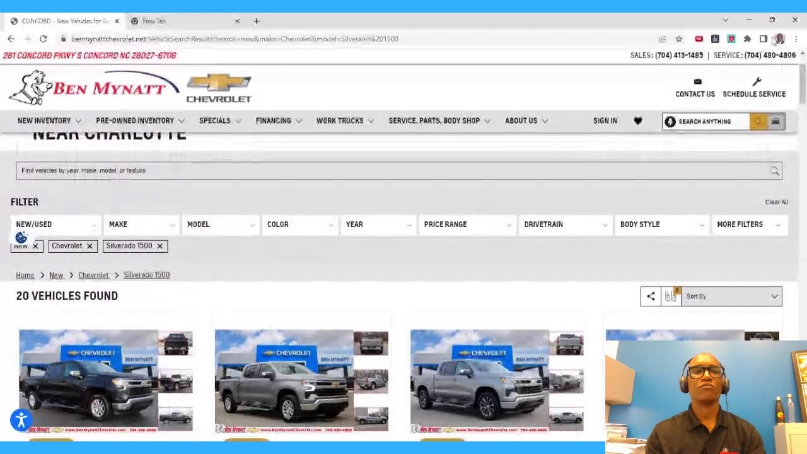The image size is (807, 454).
Task: Open the About Us menu
Action: (526, 120)
